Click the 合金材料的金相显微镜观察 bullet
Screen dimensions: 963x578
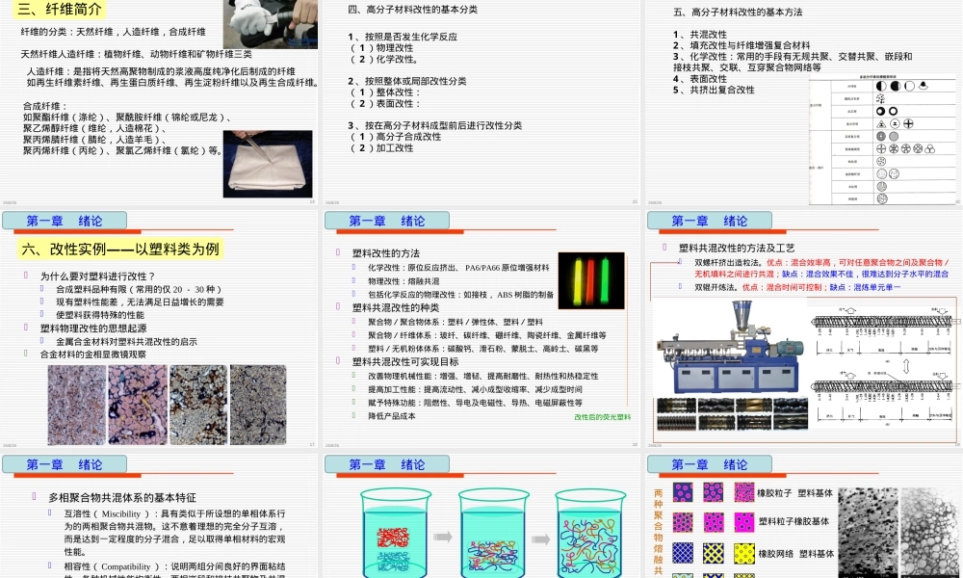click(x=93, y=355)
